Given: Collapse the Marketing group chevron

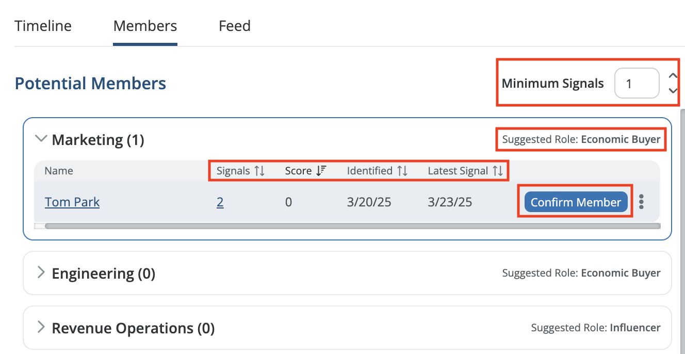Looking at the screenshot, I should point(40,138).
